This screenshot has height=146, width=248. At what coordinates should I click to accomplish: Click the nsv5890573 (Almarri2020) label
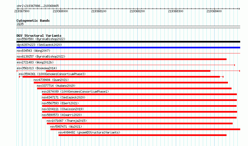(x=62, y=115)
